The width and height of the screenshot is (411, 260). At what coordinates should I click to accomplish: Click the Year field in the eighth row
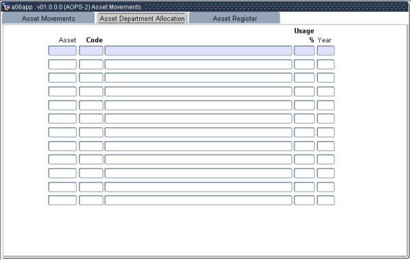pyautogui.click(x=325, y=146)
